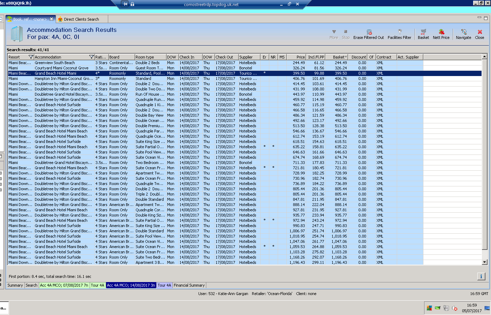491x315 pixels.
Task: Switch to the Direct Clients Search tab
Action: tap(81, 19)
